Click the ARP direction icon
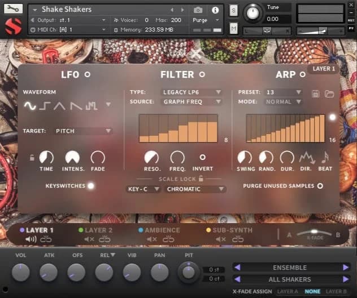357x298 pixels. 307,158
